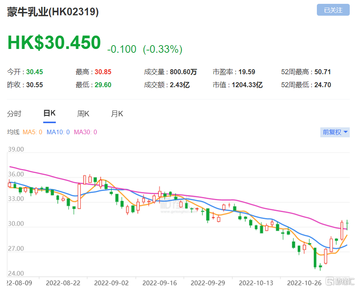Image resolution: width=357 pixels, height=288 pixels.
Task: Open the 周K weekly chart tab
Action: (x=83, y=114)
